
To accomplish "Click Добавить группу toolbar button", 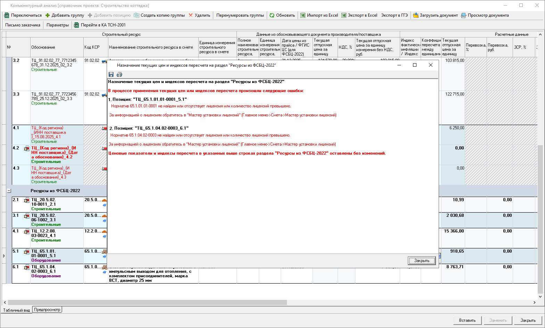I will (x=65, y=15).
